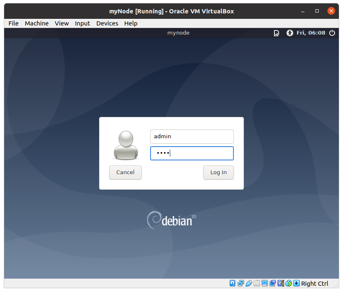Click the network adapters status icon

pos(241,283)
